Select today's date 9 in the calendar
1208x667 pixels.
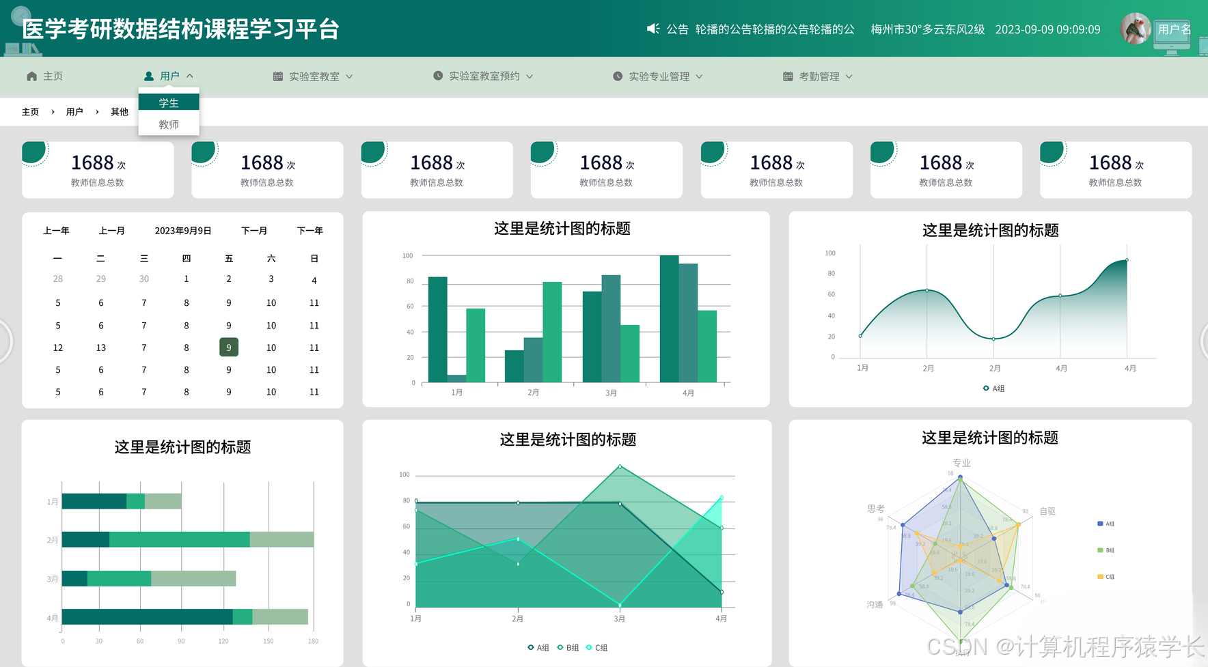point(228,347)
